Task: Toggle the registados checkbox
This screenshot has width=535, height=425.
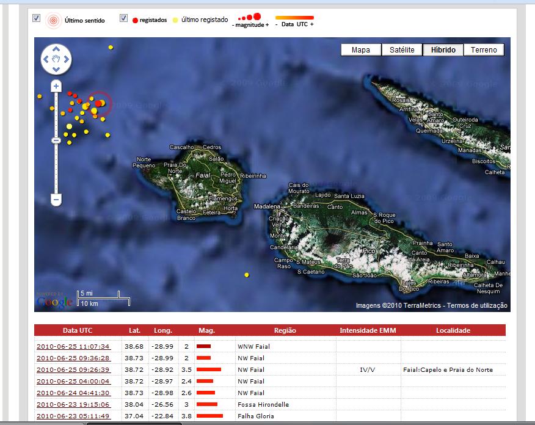Action: pos(123,18)
